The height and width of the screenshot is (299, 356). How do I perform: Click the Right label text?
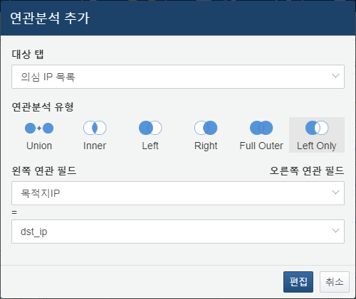click(x=206, y=146)
